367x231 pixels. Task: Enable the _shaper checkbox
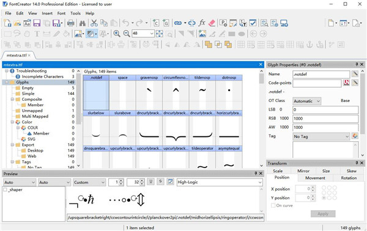point(5,189)
